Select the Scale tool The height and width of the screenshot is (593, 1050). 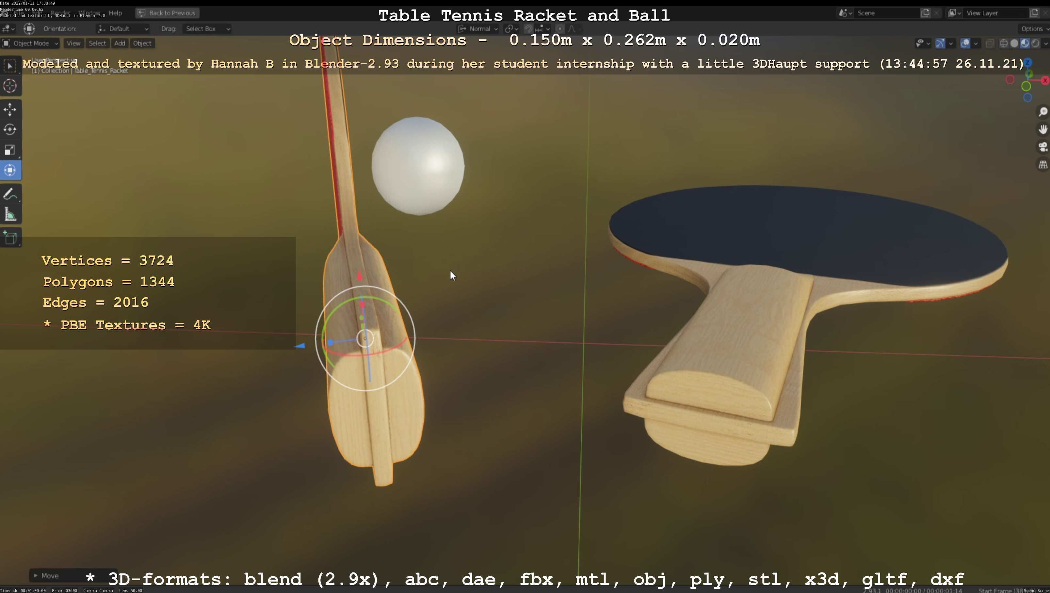pos(10,150)
